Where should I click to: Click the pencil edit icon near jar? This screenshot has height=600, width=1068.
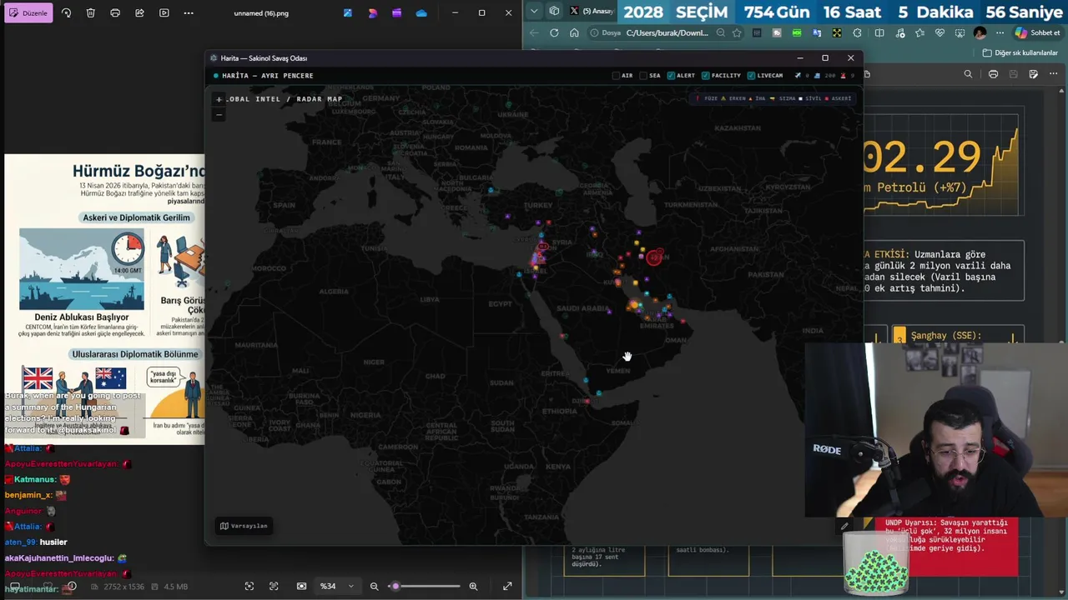click(x=844, y=527)
